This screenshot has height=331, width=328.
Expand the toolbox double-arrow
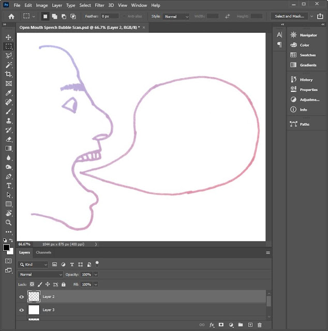[x=5, y=25]
